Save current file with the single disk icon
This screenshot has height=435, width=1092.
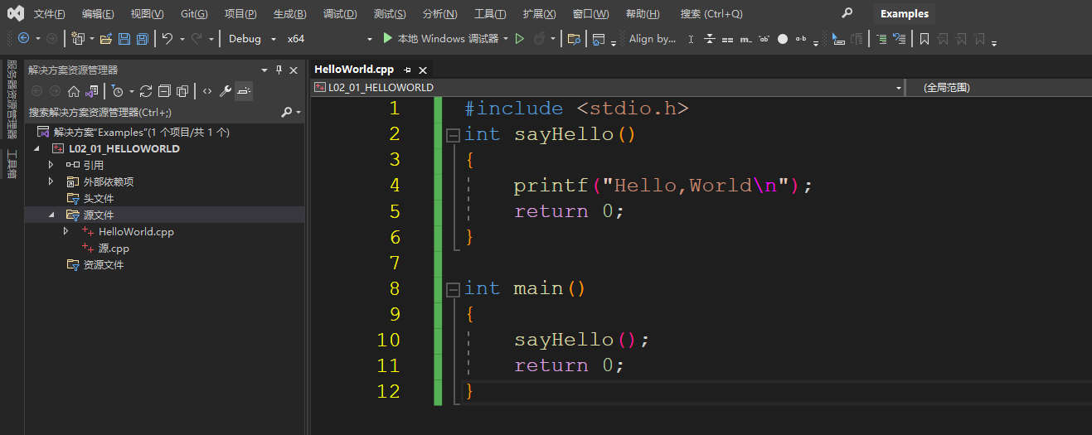(x=124, y=38)
